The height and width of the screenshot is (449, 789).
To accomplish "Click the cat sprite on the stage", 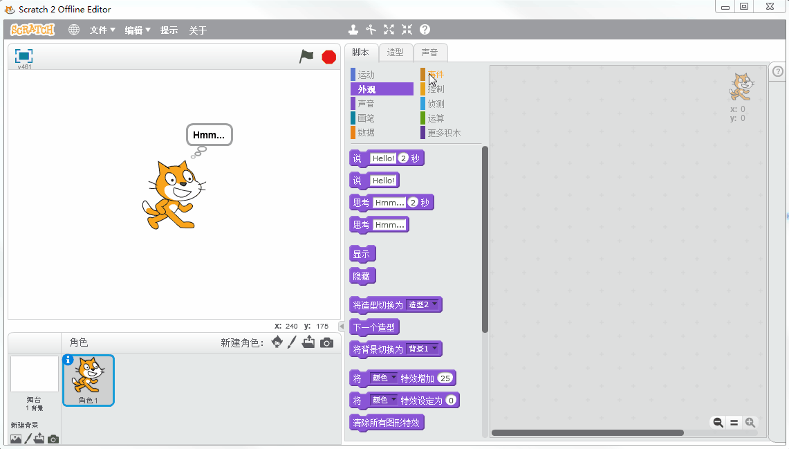I will pos(174,195).
